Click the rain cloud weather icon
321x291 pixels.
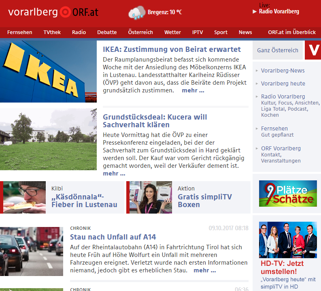tap(137, 13)
